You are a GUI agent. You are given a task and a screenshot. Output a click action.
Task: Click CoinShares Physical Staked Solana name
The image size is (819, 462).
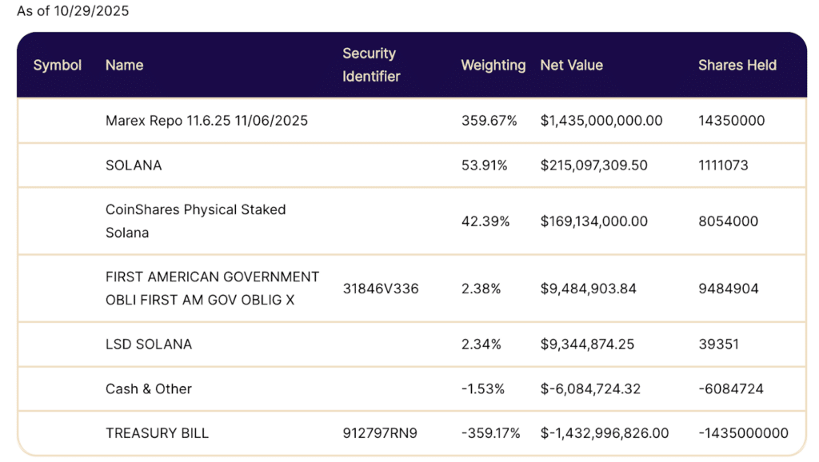coord(195,221)
